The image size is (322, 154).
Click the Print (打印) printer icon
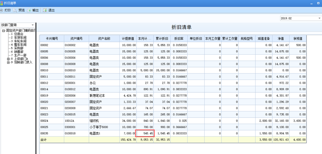1,10
